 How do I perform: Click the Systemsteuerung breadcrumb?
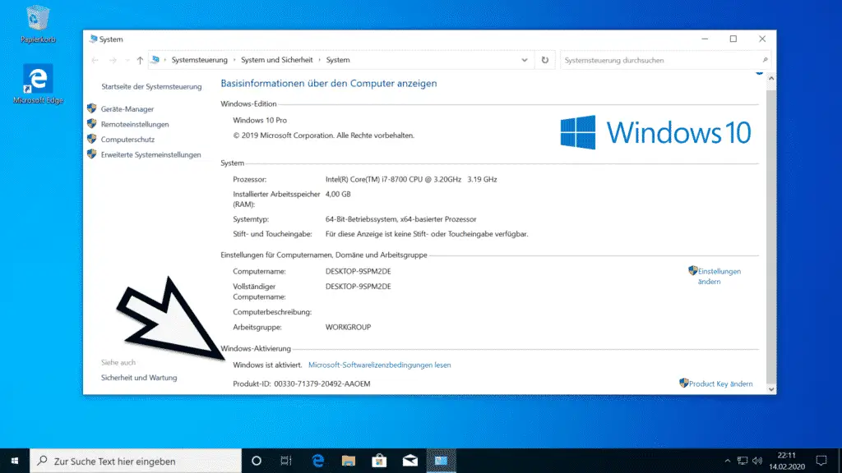coord(199,60)
